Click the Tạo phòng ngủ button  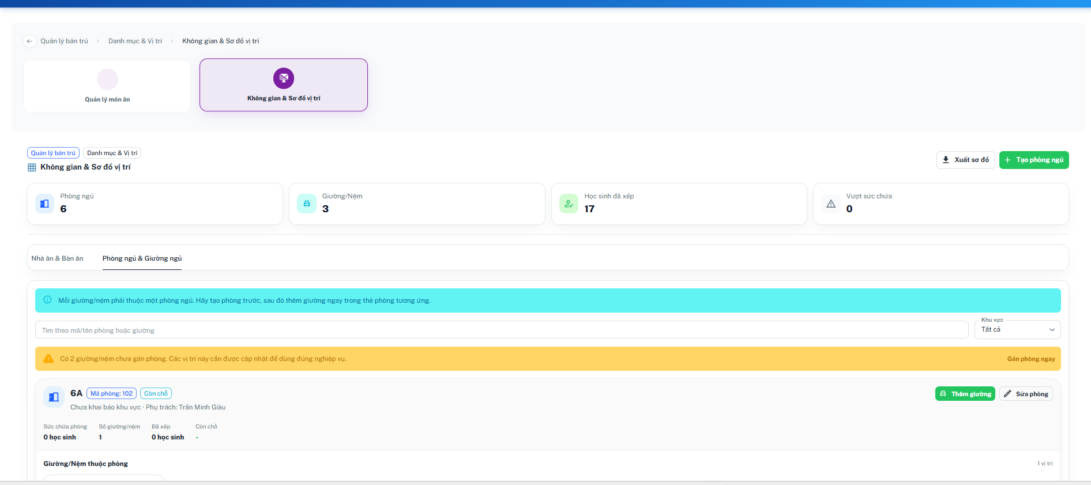point(1034,160)
